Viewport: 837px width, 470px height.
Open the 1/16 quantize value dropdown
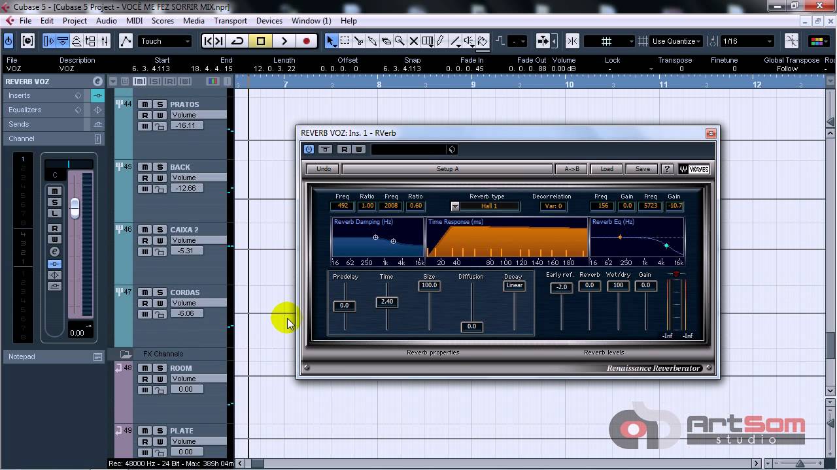pyautogui.click(x=748, y=41)
